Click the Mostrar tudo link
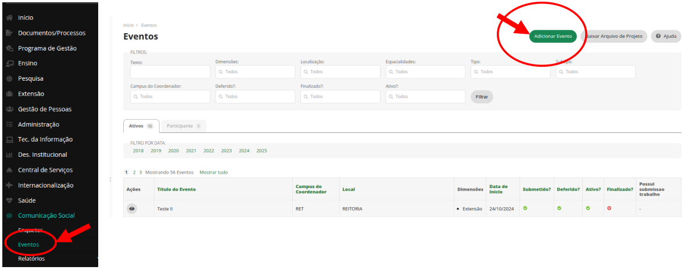The width and height of the screenshot is (699, 270). click(x=214, y=172)
